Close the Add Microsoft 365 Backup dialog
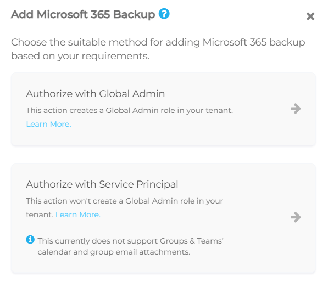Screen dimensions: 328x288 [310, 16]
